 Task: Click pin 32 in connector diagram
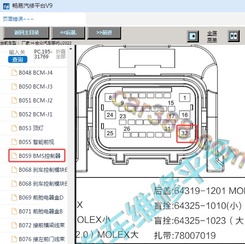(x=185, y=133)
